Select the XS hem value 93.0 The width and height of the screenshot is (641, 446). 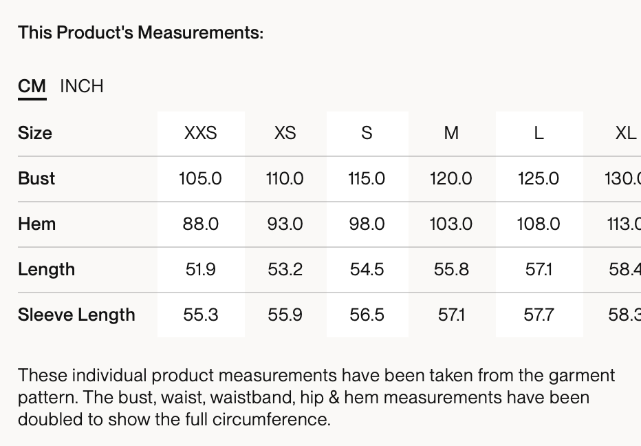pos(285,224)
